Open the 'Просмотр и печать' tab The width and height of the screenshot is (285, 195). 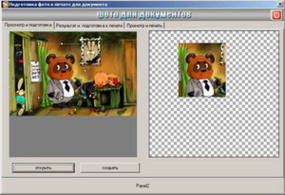pos(144,26)
